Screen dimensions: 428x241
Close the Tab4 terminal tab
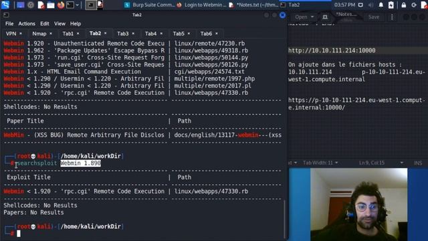click(161, 33)
